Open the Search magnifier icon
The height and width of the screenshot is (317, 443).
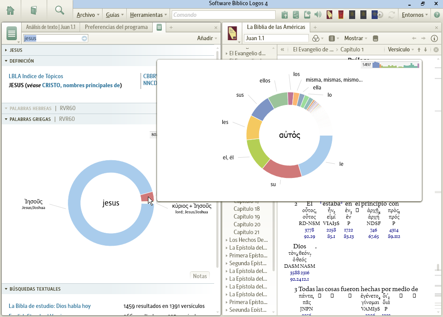click(x=60, y=10)
